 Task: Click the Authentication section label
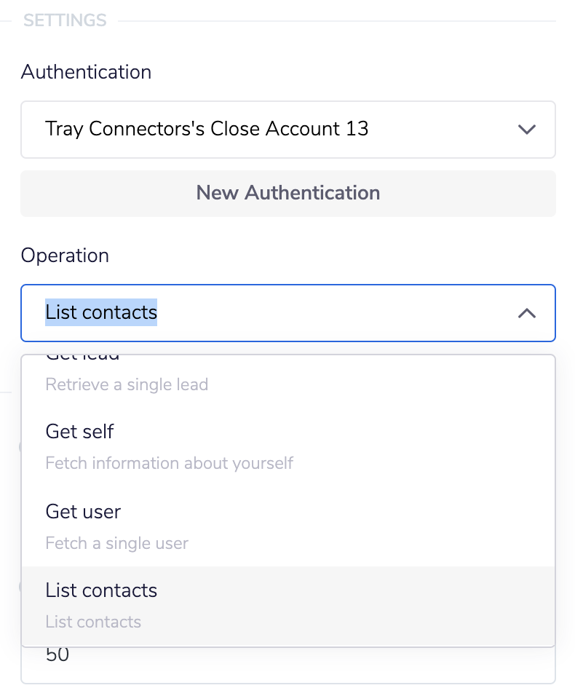[x=85, y=72]
